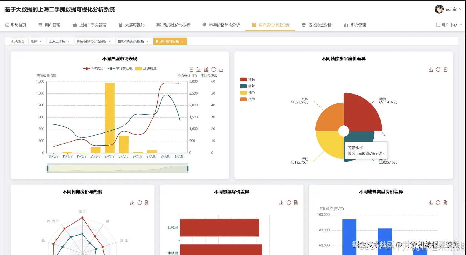Refresh the 不同装修水平房价差异 chart
This screenshot has width=466, height=255.
[x=438, y=69]
